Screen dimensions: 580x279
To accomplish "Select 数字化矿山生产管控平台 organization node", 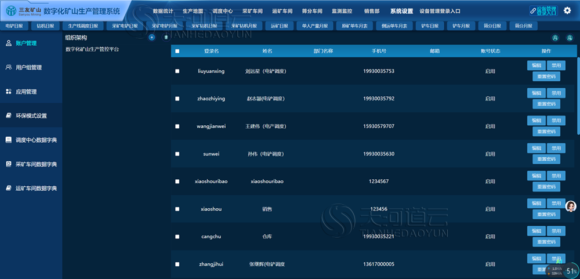I will 92,49.
